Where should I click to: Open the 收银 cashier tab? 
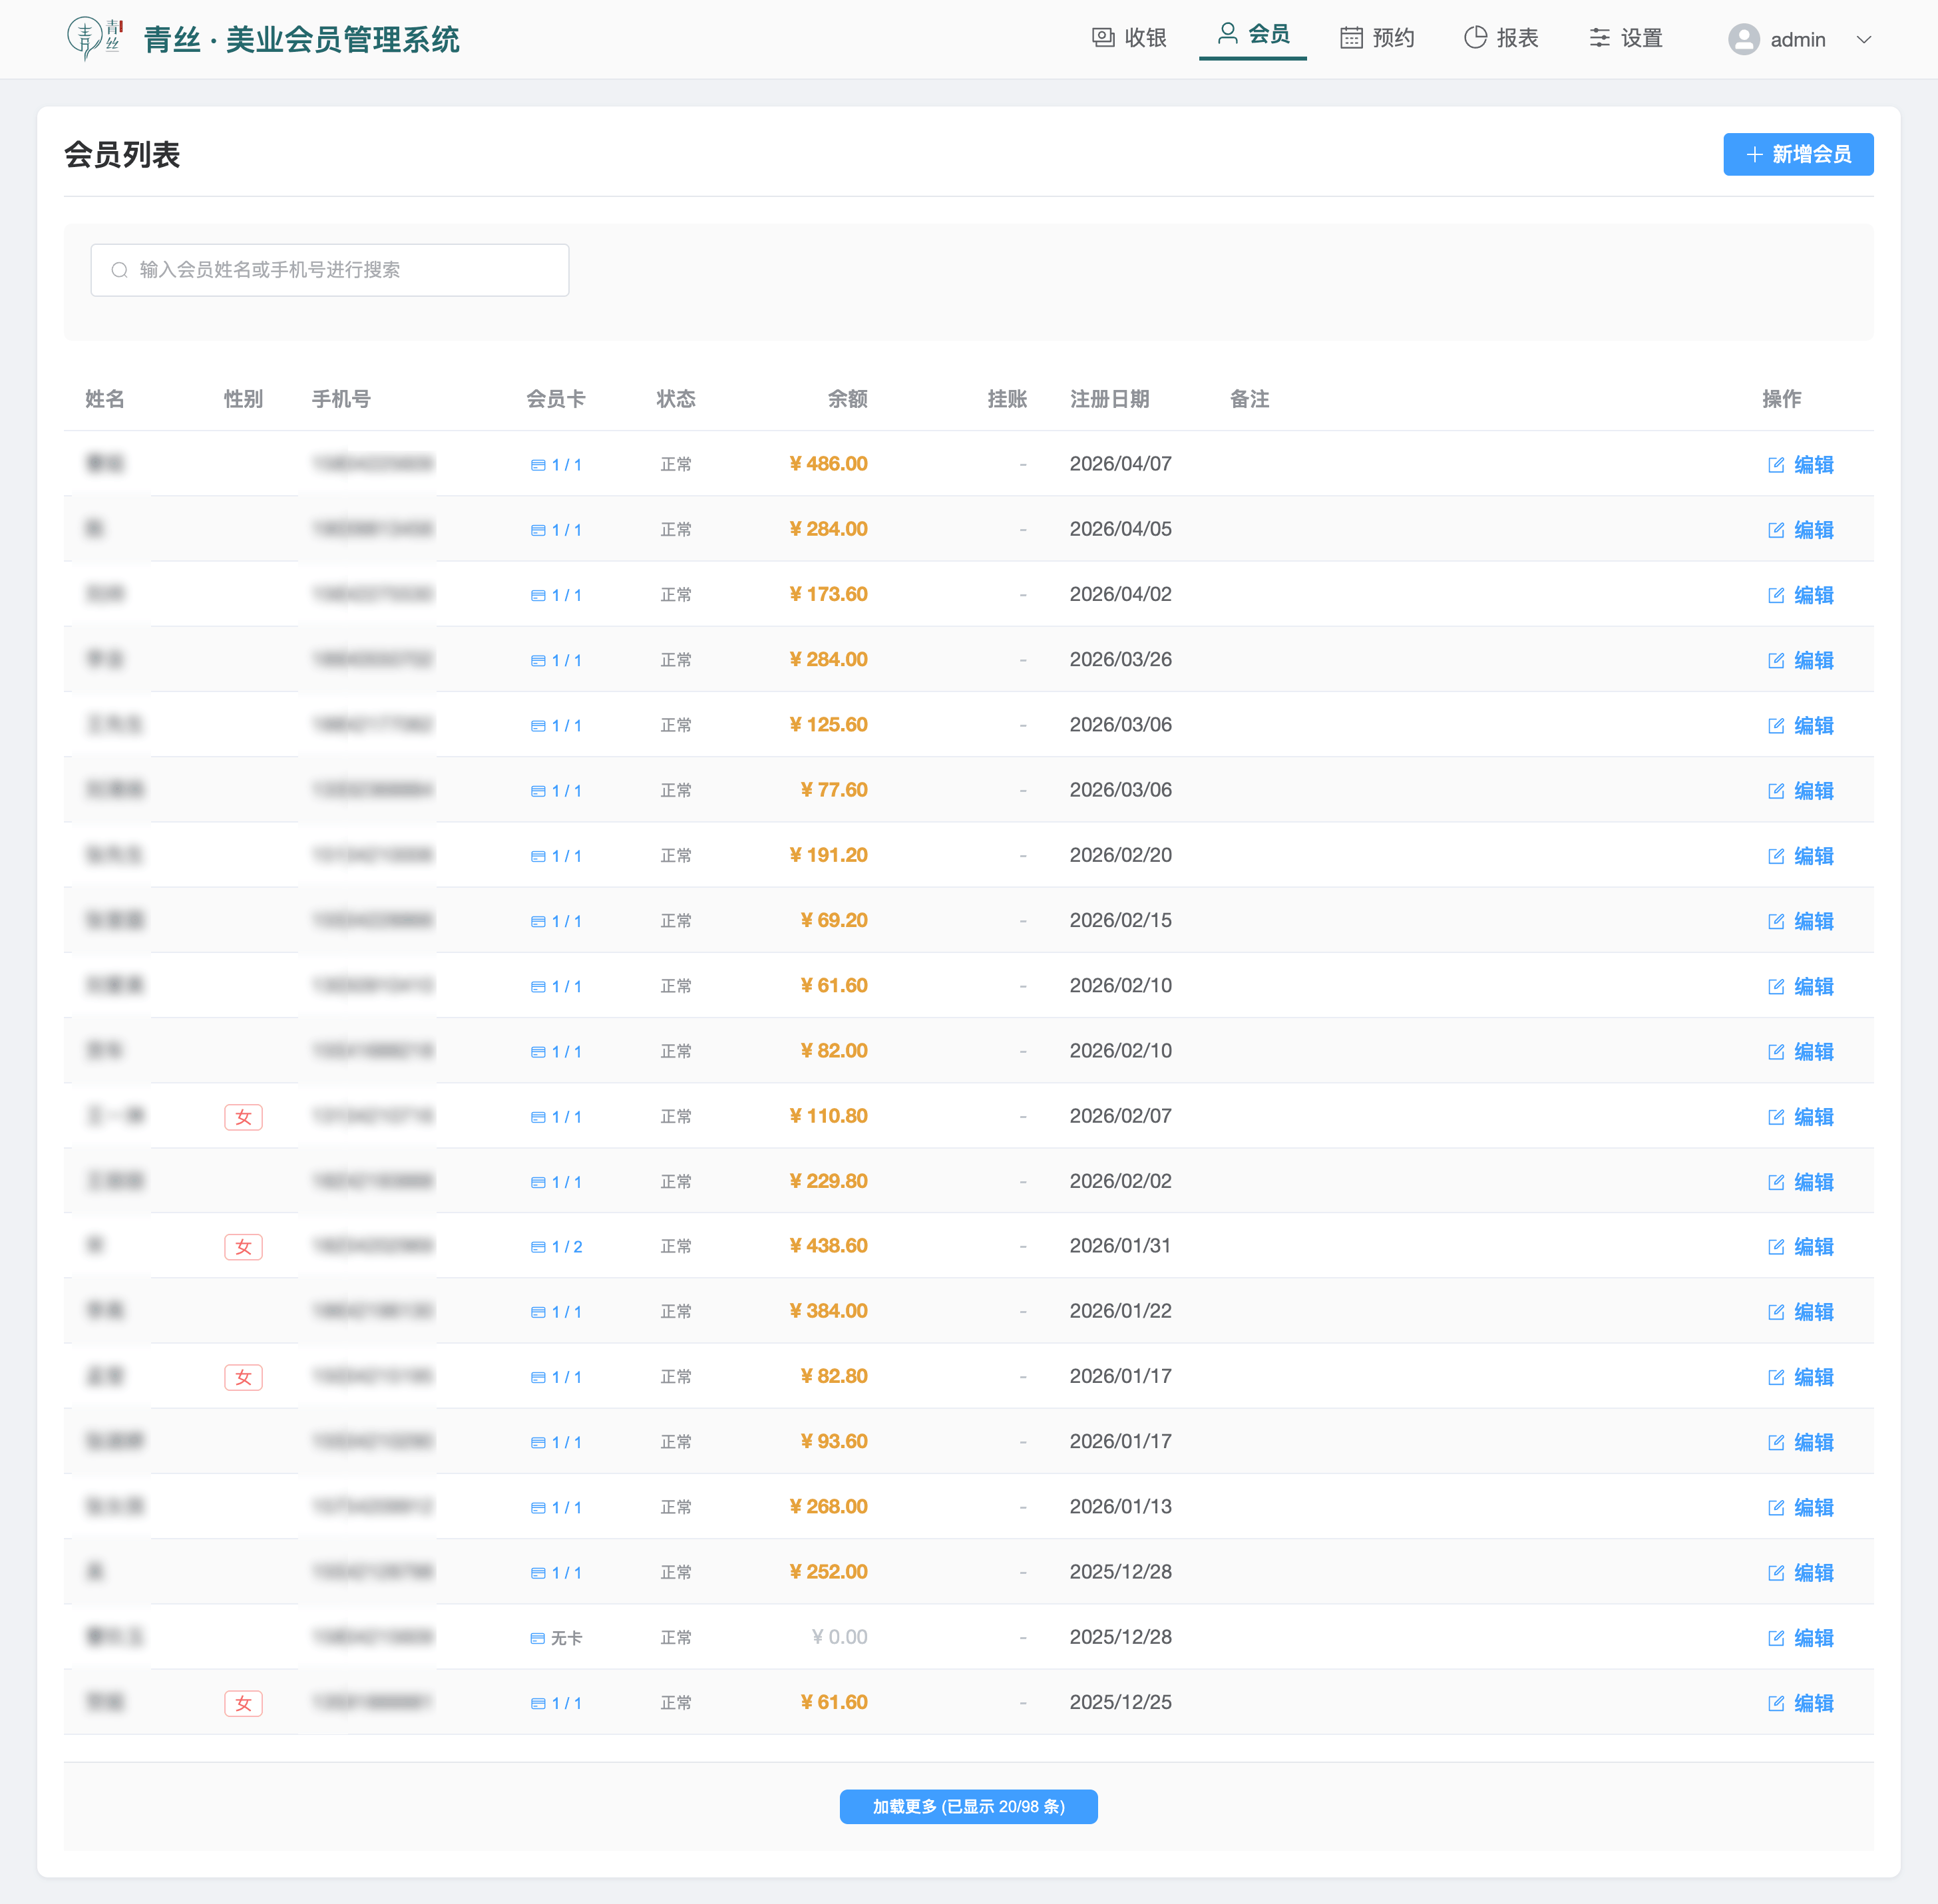pyautogui.click(x=1129, y=38)
